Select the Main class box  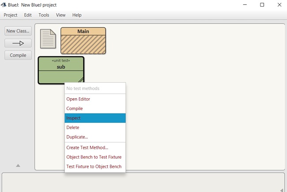(x=83, y=41)
